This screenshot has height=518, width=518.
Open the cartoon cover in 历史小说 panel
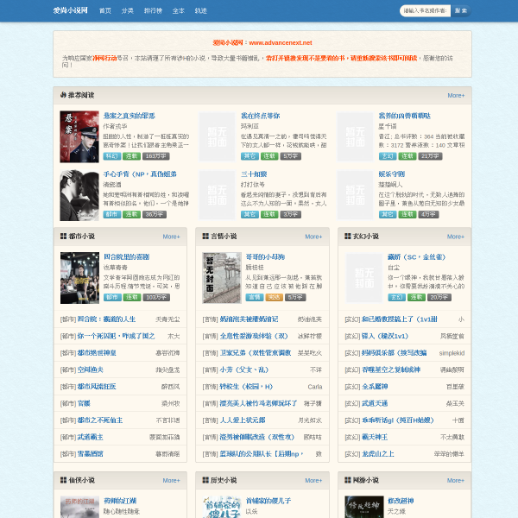(x=222, y=507)
